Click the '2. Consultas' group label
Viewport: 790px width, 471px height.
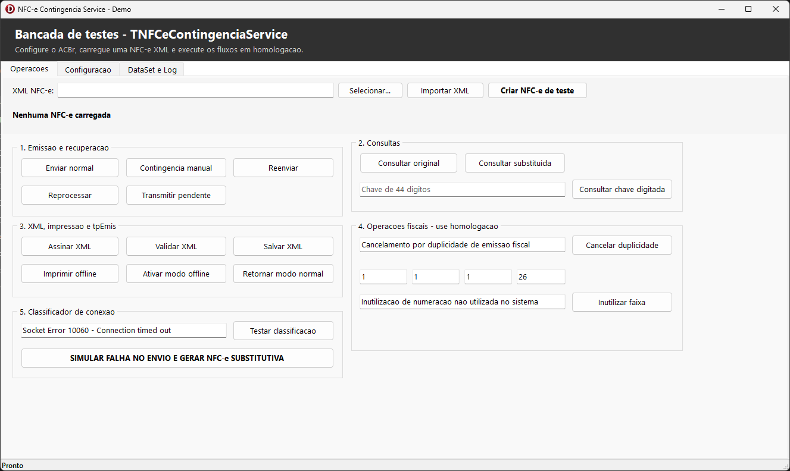[379, 143]
